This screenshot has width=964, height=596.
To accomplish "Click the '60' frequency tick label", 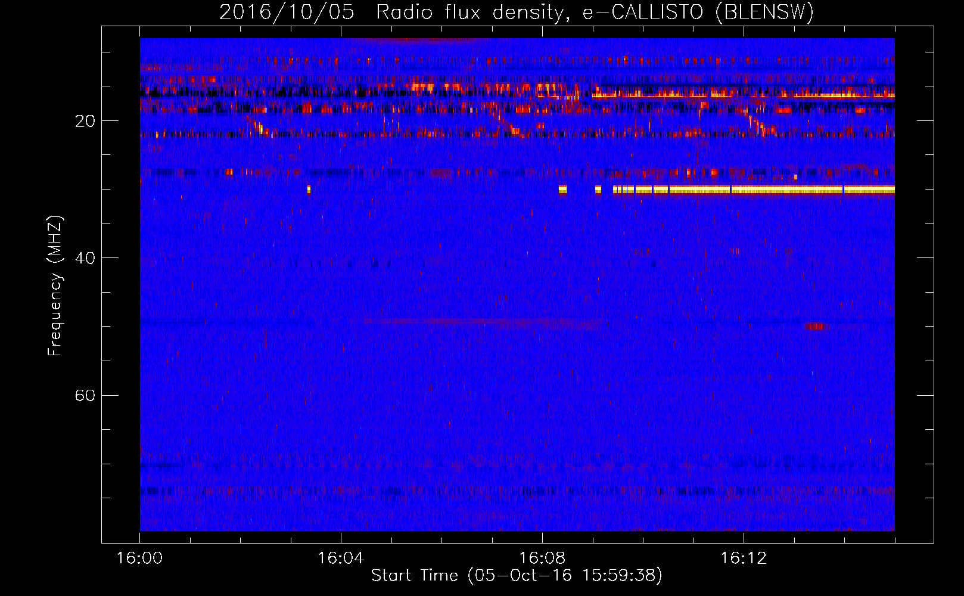I will tap(85, 395).
